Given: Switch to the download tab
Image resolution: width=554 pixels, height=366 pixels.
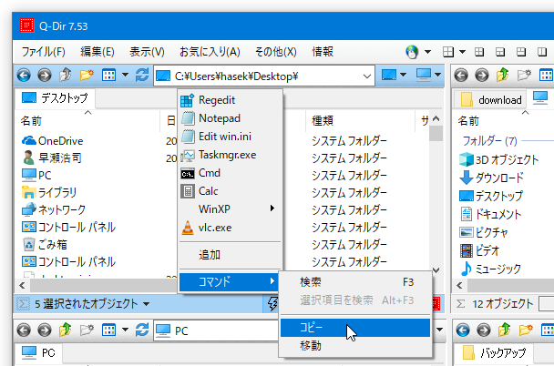Looking at the screenshot, I should tap(490, 100).
